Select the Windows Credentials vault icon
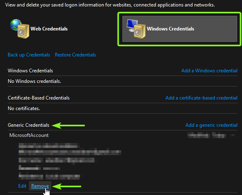The image size is (242, 195). point(136,29)
